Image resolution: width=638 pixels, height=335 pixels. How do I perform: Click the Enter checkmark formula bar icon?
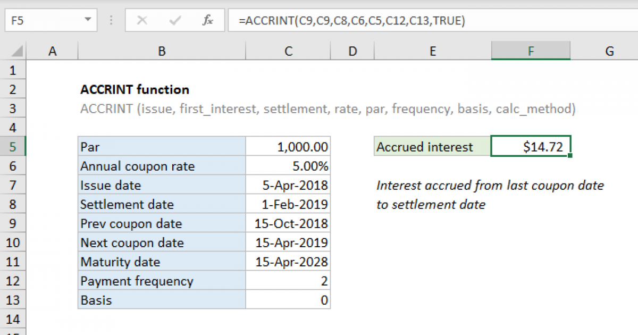(174, 21)
